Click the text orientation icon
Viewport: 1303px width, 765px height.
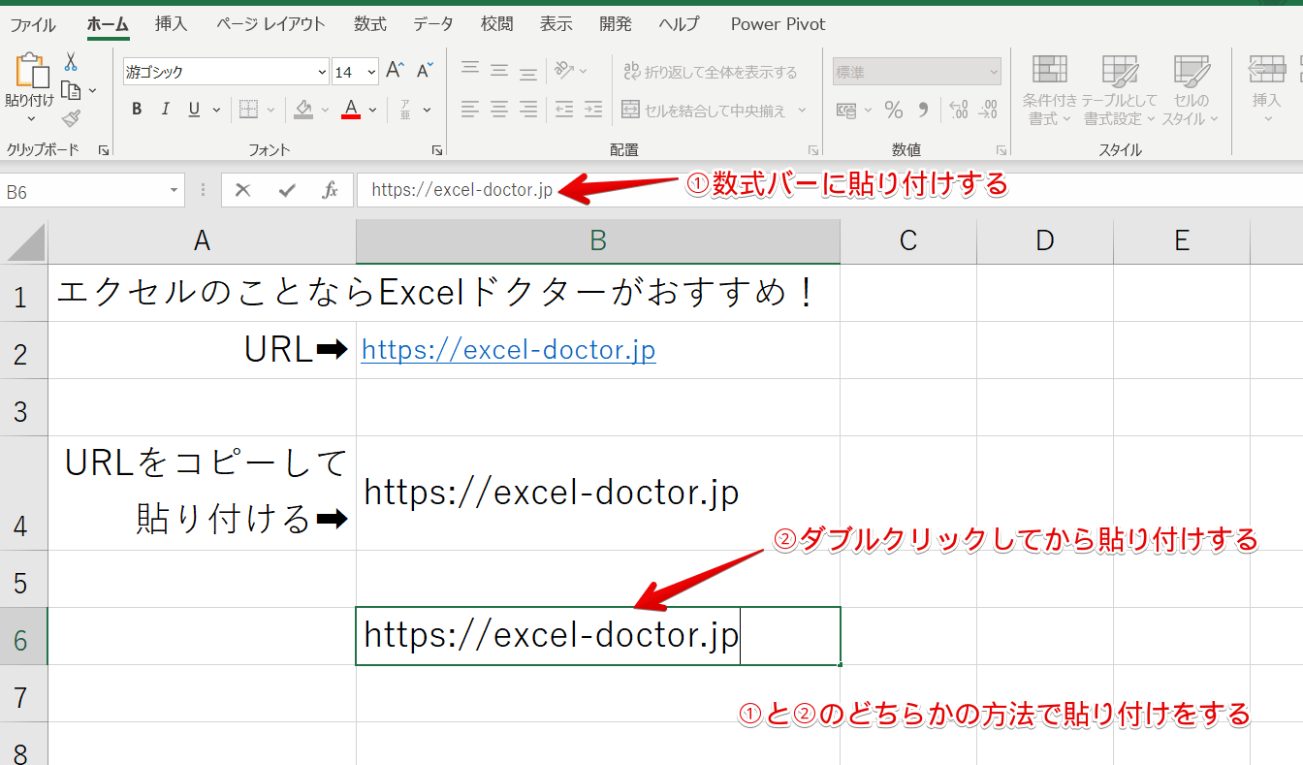(x=564, y=71)
